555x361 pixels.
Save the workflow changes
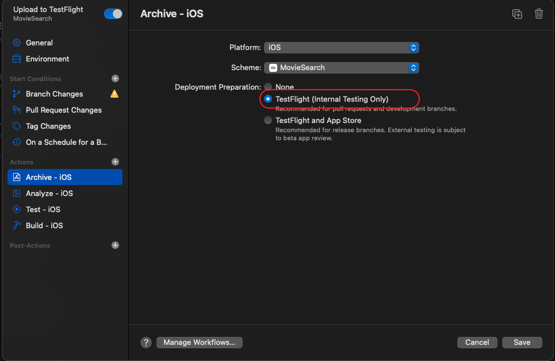click(522, 342)
